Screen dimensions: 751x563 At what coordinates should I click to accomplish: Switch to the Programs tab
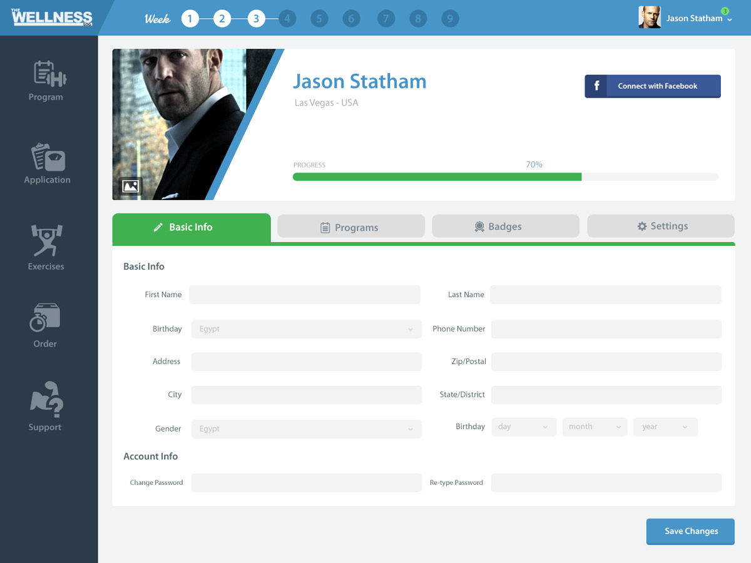point(350,227)
